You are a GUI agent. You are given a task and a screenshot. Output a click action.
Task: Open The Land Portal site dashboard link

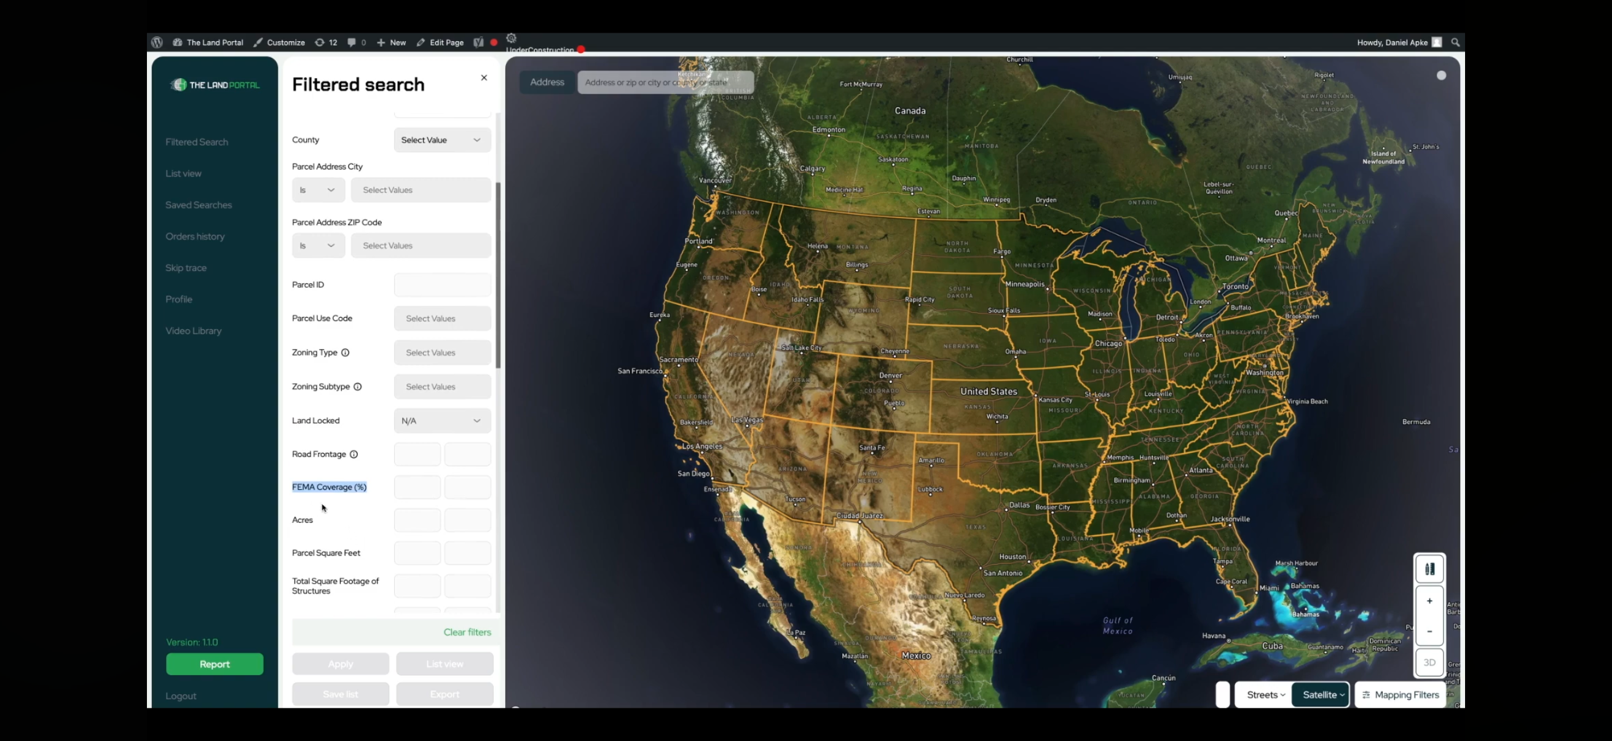pyautogui.click(x=208, y=42)
